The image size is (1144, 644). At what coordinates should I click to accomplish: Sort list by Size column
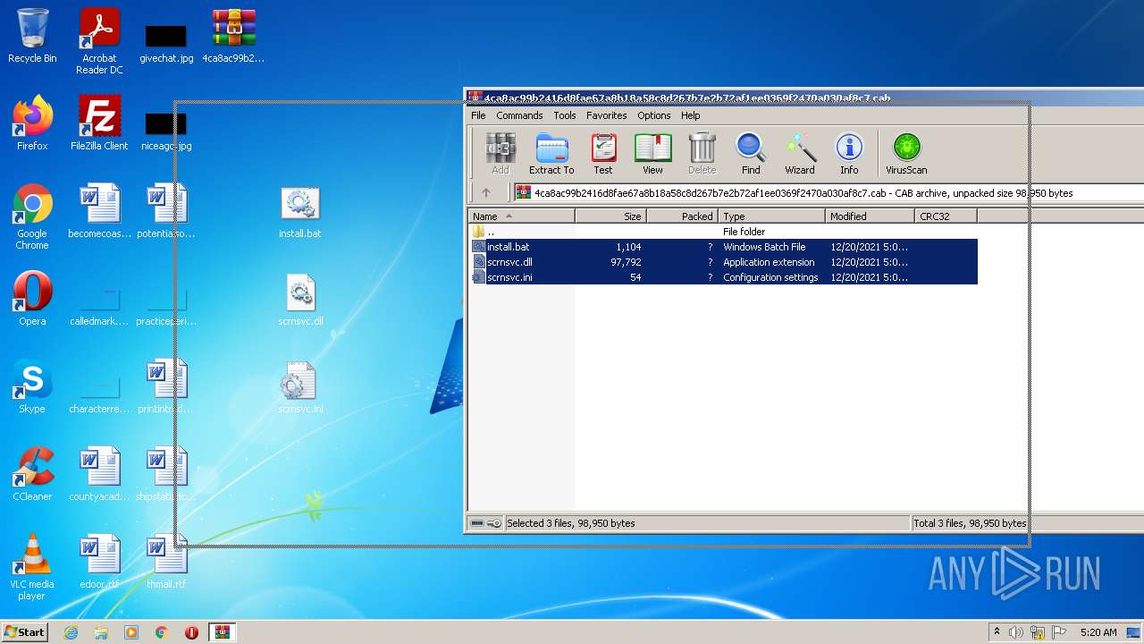coord(610,216)
